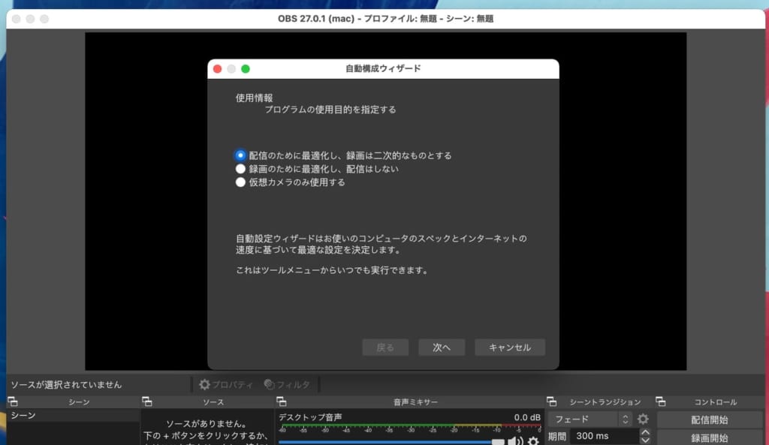769x445 pixels.
Task: Open the プロパティ properties gear button
Action: [x=225, y=385]
